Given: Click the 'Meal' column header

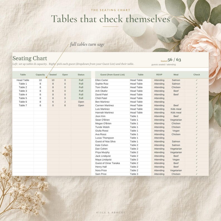Looking at the screenshot, I should [176, 75].
